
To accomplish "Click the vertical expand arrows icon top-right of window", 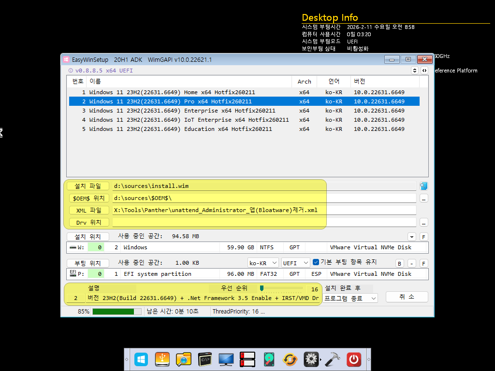I will (x=414, y=71).
